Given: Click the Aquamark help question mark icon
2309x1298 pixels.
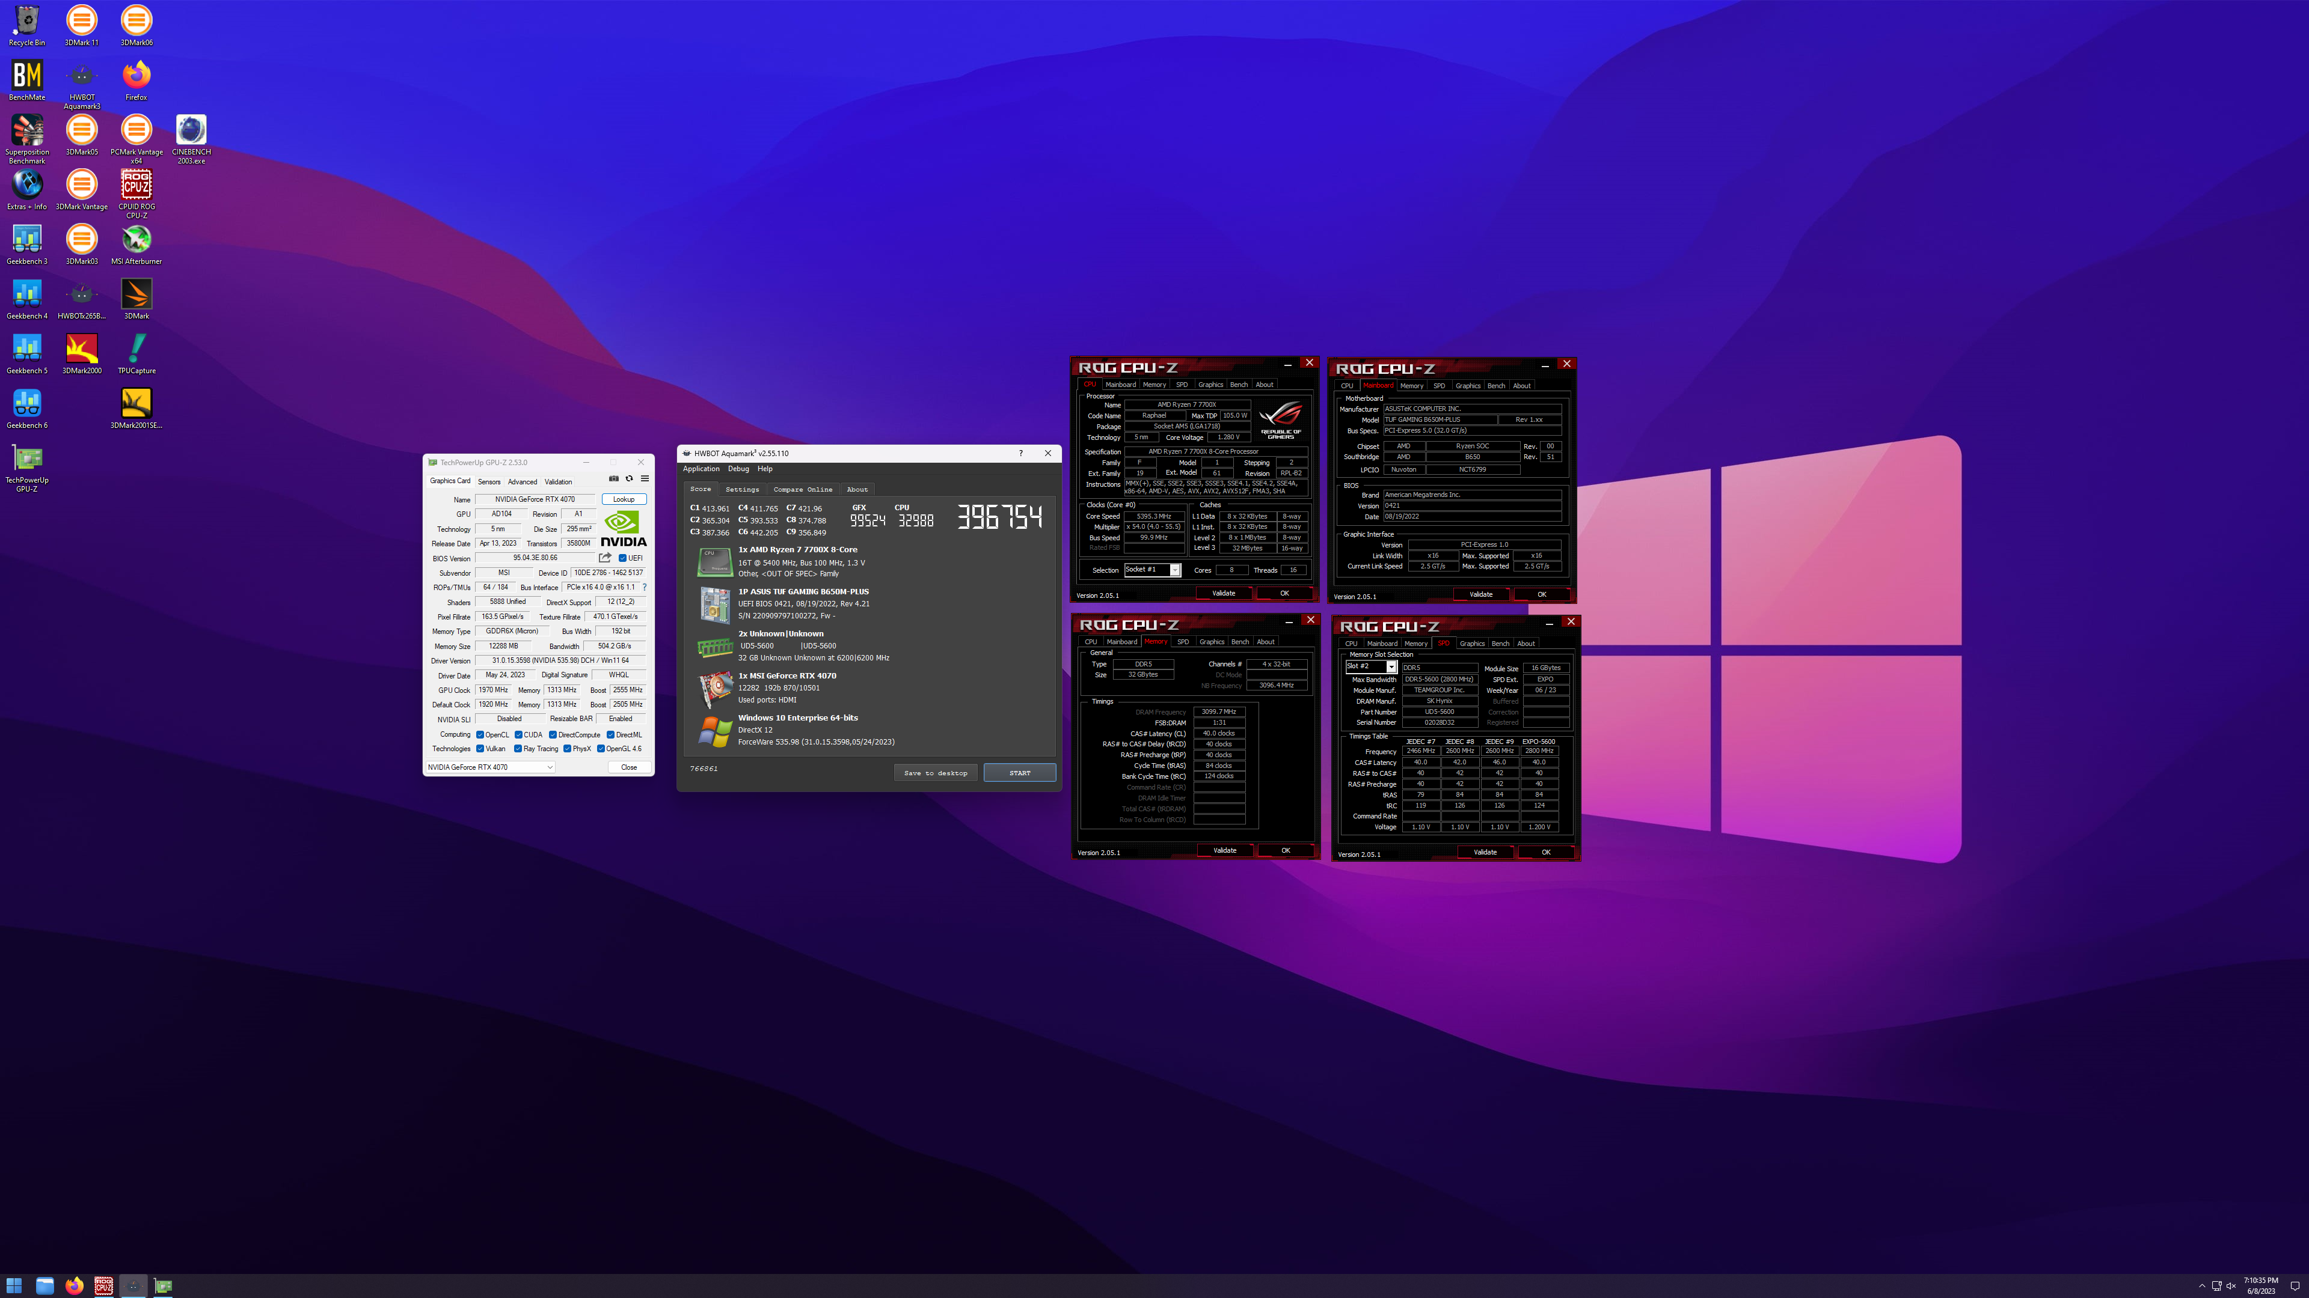Looking at the screenshot, I should click(1020, 453).
